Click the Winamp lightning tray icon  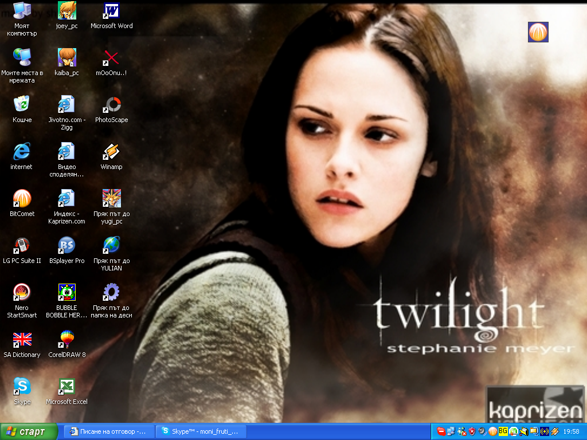point(555,431)
